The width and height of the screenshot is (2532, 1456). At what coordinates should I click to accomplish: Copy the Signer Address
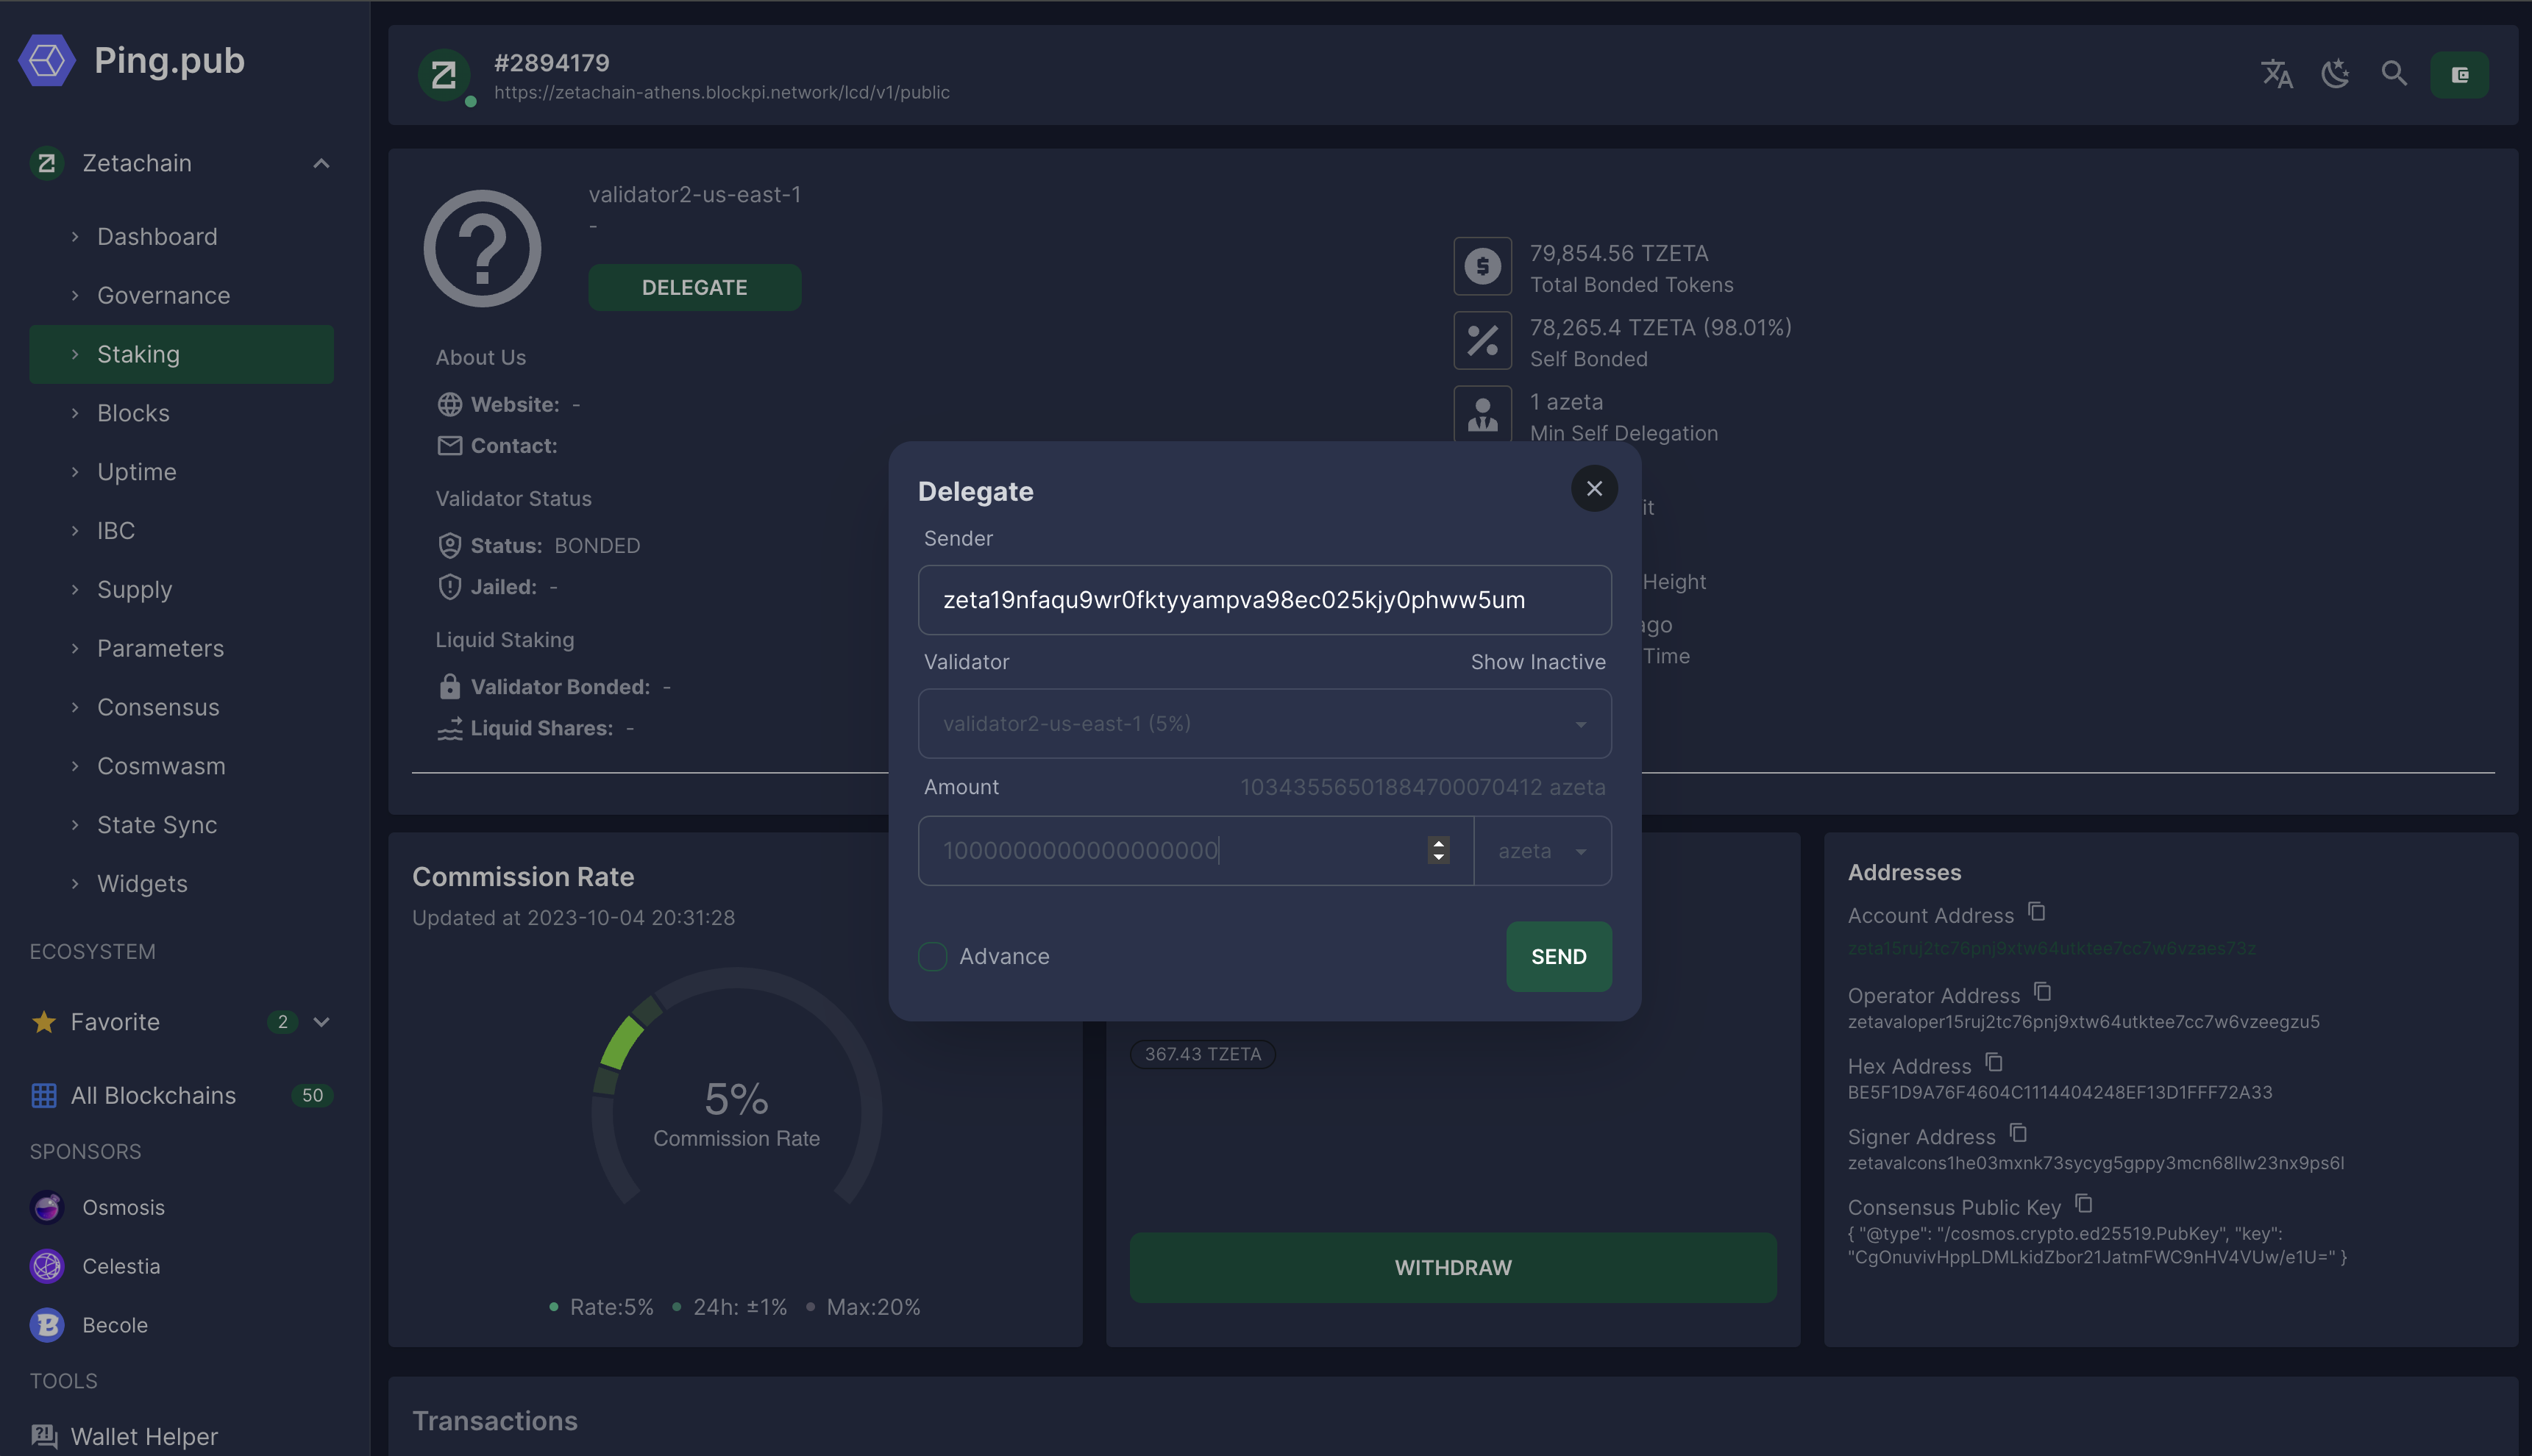(2018, 1133)
